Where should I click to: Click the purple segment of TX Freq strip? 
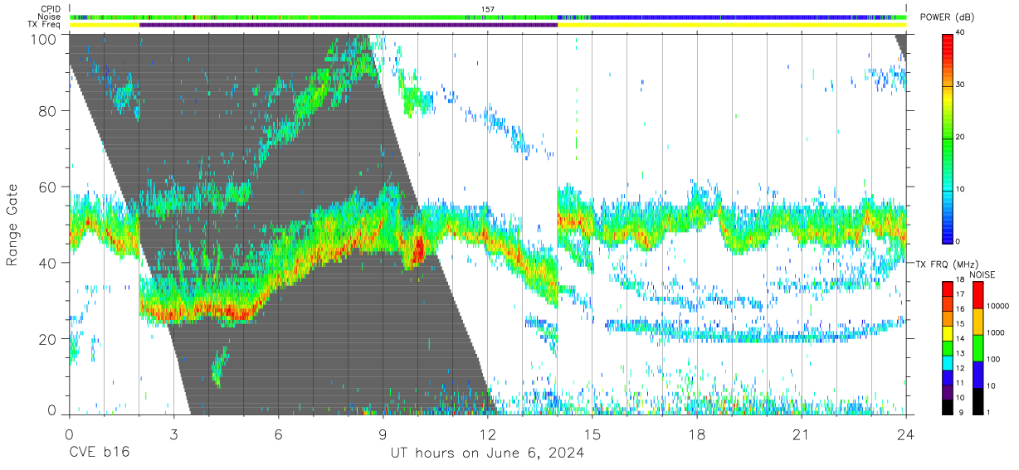click(x=349, y=25)
